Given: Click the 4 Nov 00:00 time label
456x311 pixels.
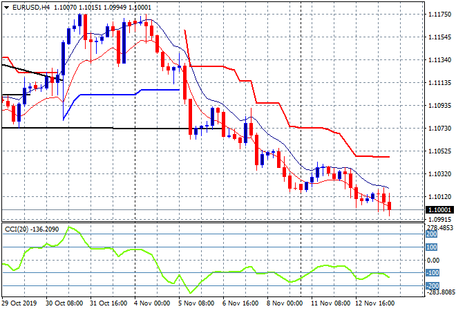Looking at the screenshot, I should tap(152, 303).
